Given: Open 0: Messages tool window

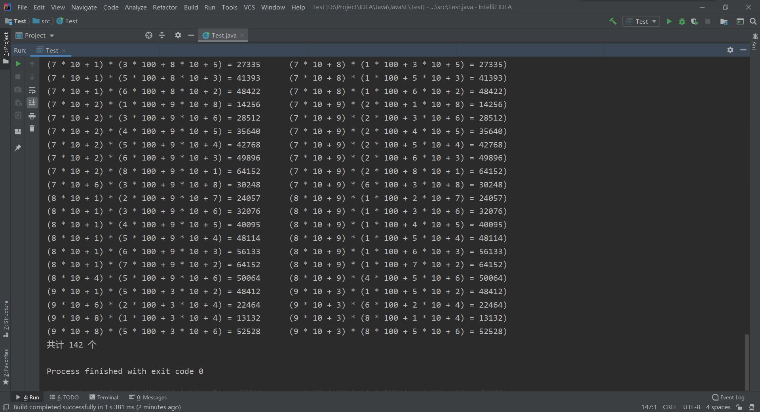Looking at the screenshot, I should pyautogui.click(x=148, y=397).
